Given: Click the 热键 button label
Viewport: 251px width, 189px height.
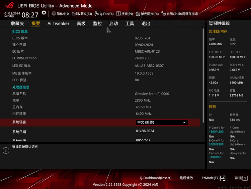Looking at the screenshot, I should click(x=238, y=178).
